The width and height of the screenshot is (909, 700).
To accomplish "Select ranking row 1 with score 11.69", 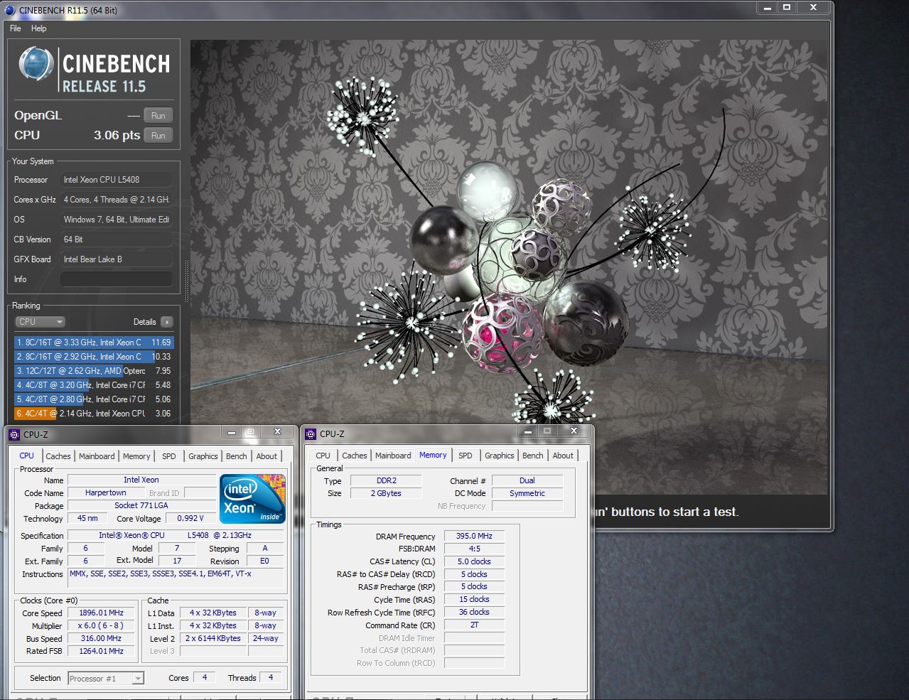I will 93,343.
